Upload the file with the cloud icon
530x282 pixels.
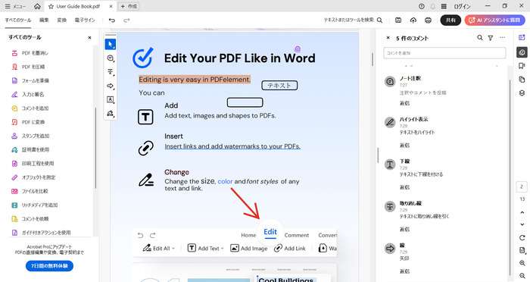(413, 20)
